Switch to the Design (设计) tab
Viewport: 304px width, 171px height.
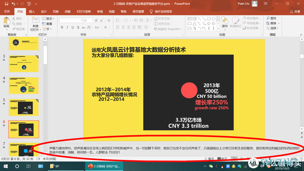44,12
